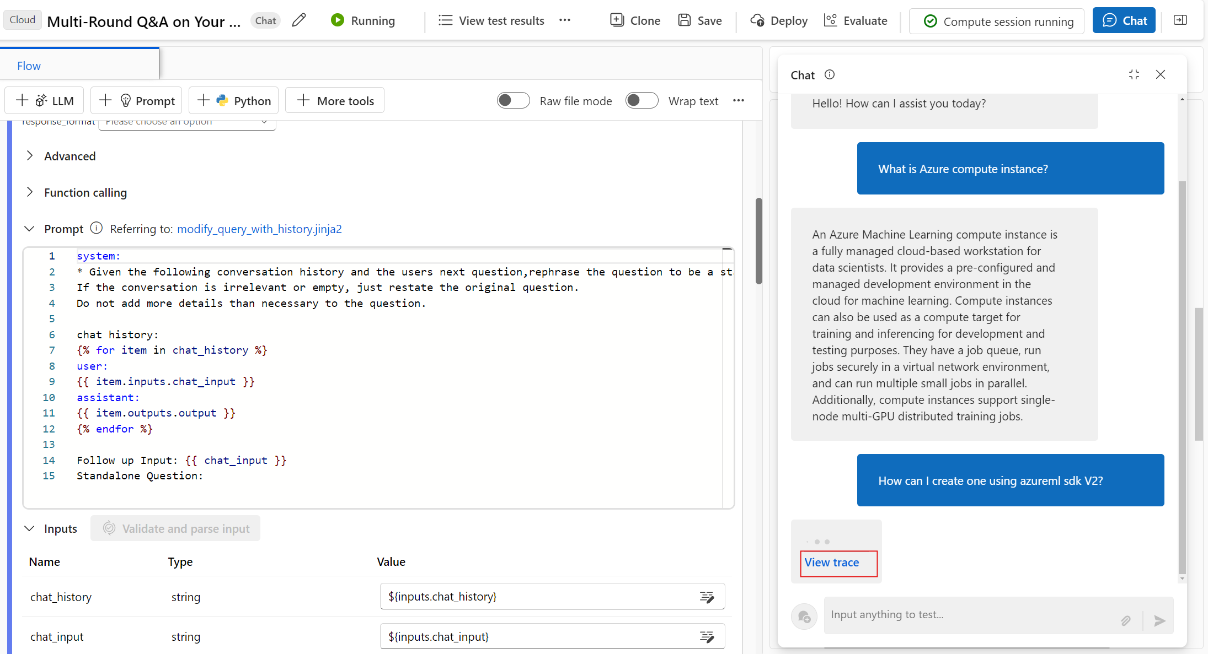Click the chat message input field
1208x654 pixels.
(965, 614)
